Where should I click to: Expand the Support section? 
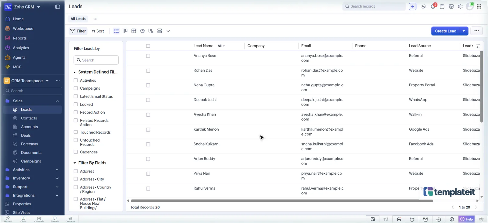(57, 187)
